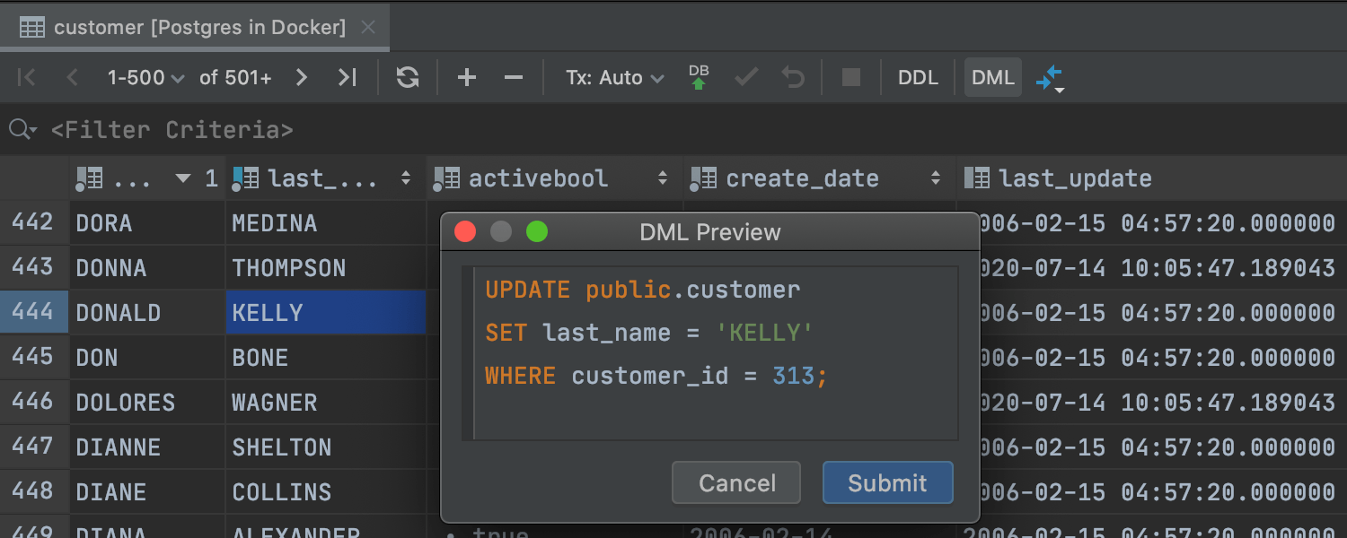The image size is (1347, 538).
Task: Add a new row with plus icon
Action: pyautogui.click(x=467, y=78)
